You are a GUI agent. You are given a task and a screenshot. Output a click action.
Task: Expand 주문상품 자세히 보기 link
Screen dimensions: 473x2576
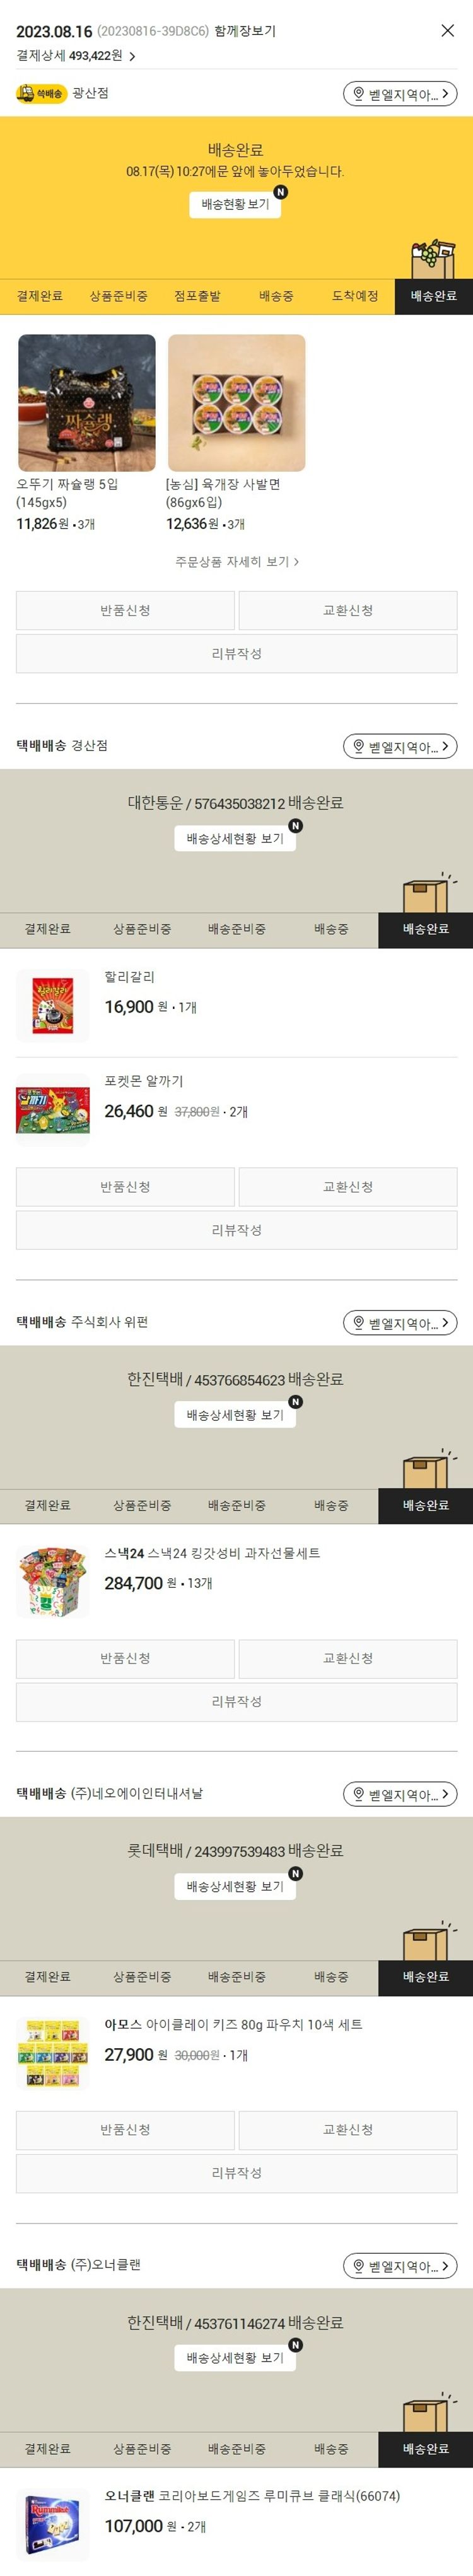pos(237,562)
